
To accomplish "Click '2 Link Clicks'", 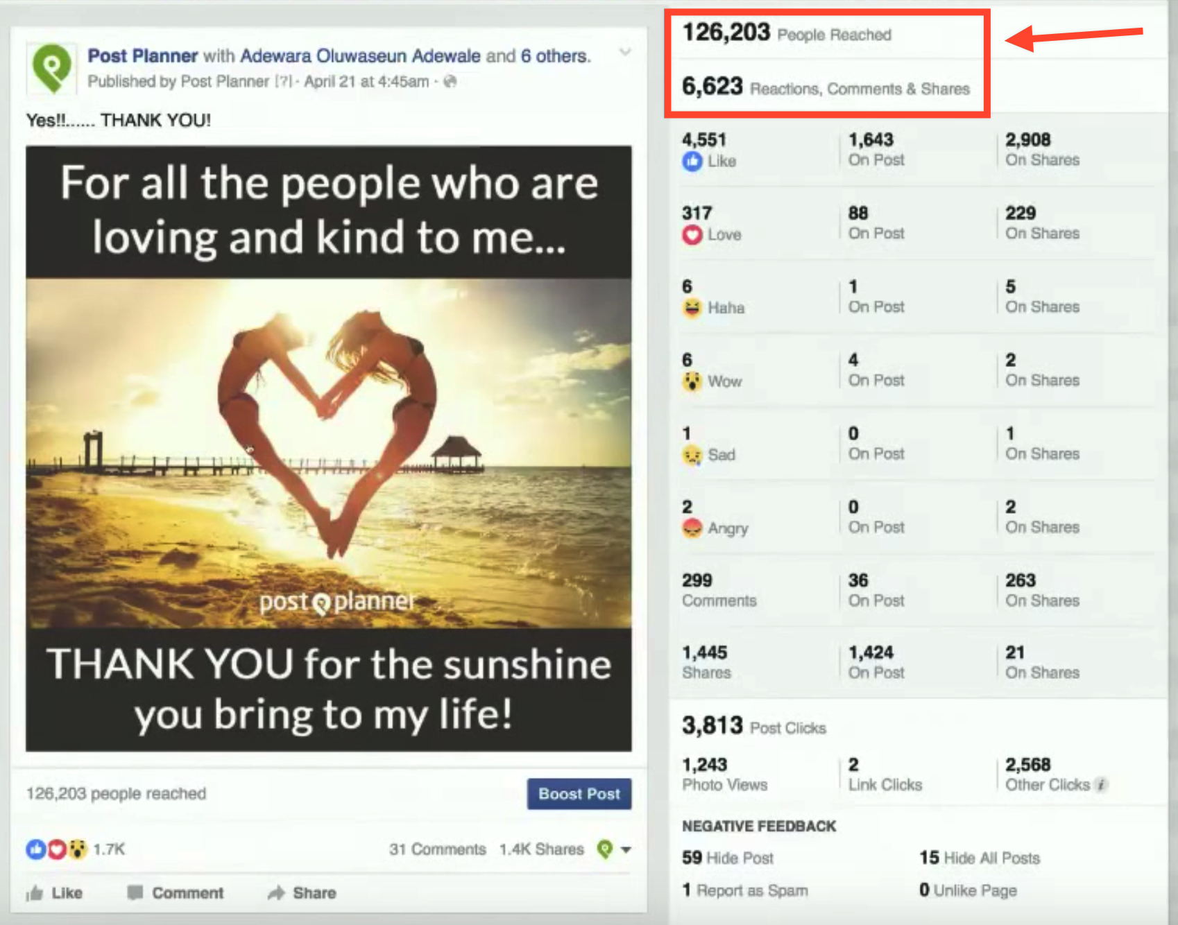I will click(x=885, y=775).
